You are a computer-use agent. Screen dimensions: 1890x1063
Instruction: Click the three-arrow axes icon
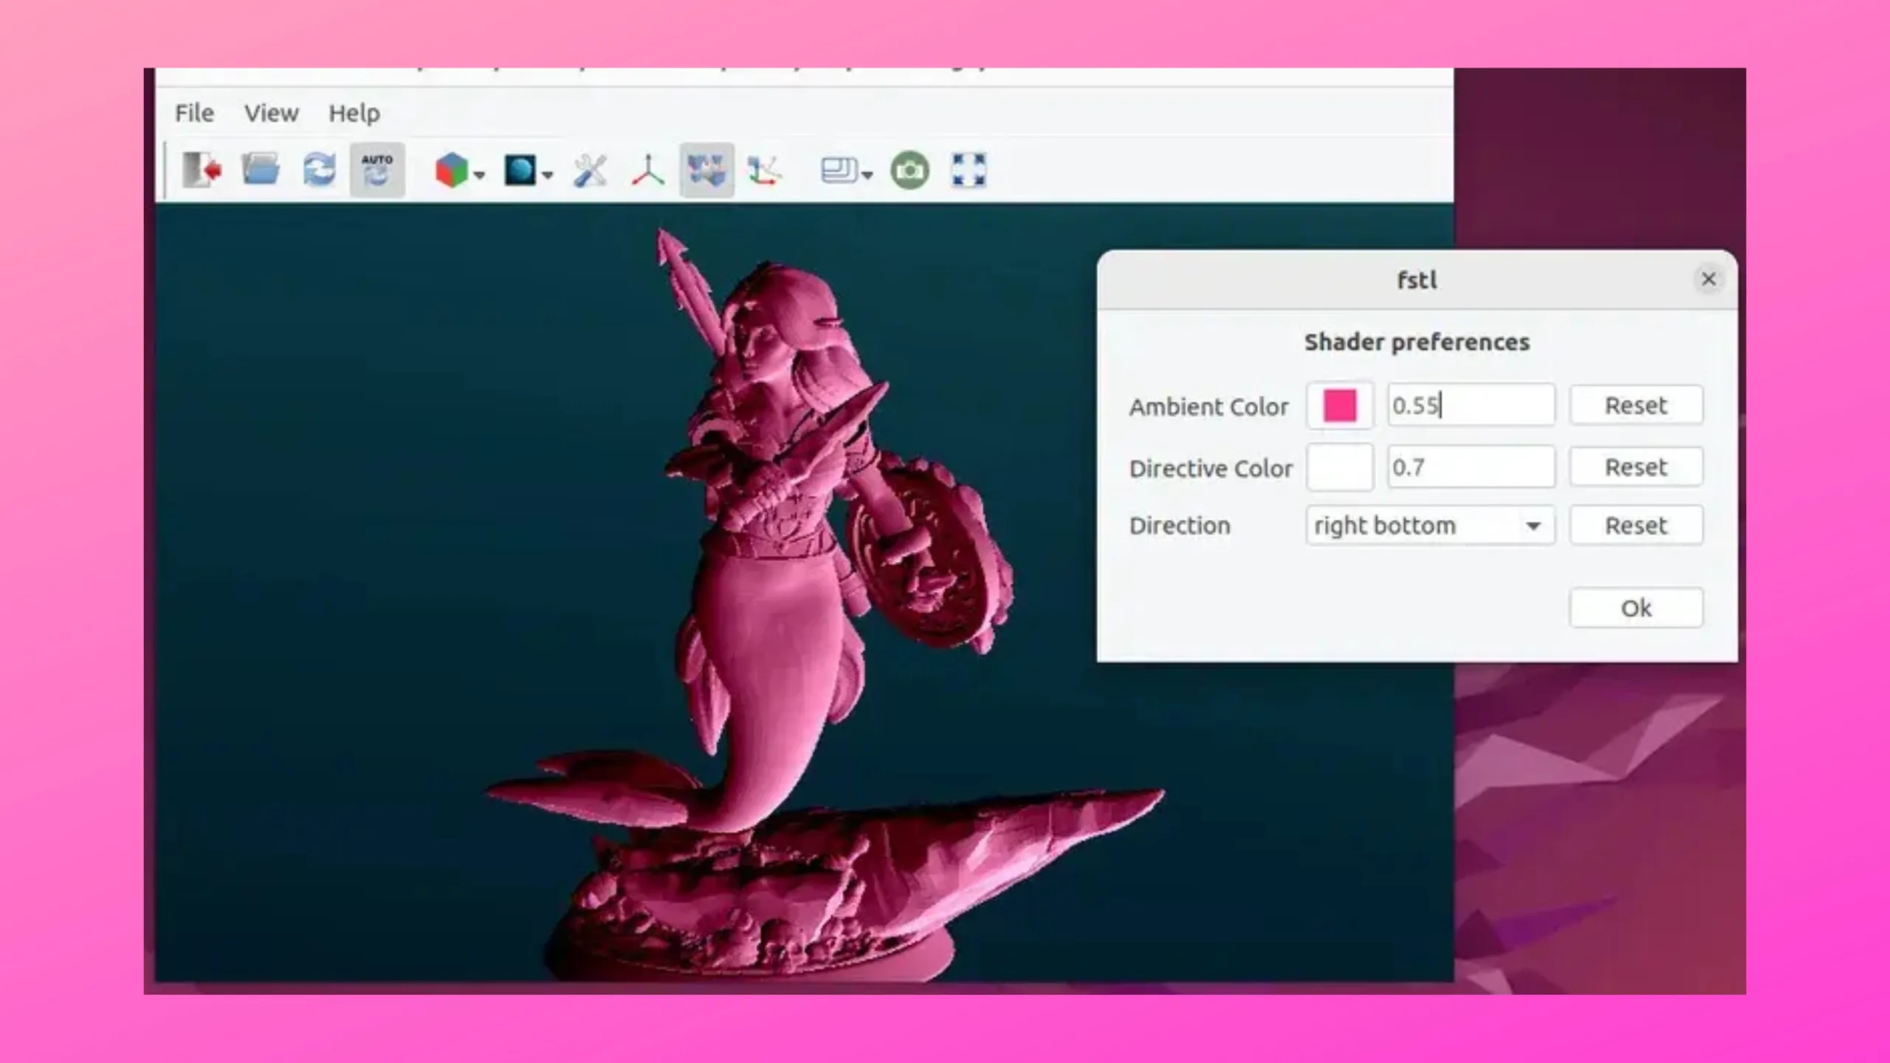[x=647, y=171]
